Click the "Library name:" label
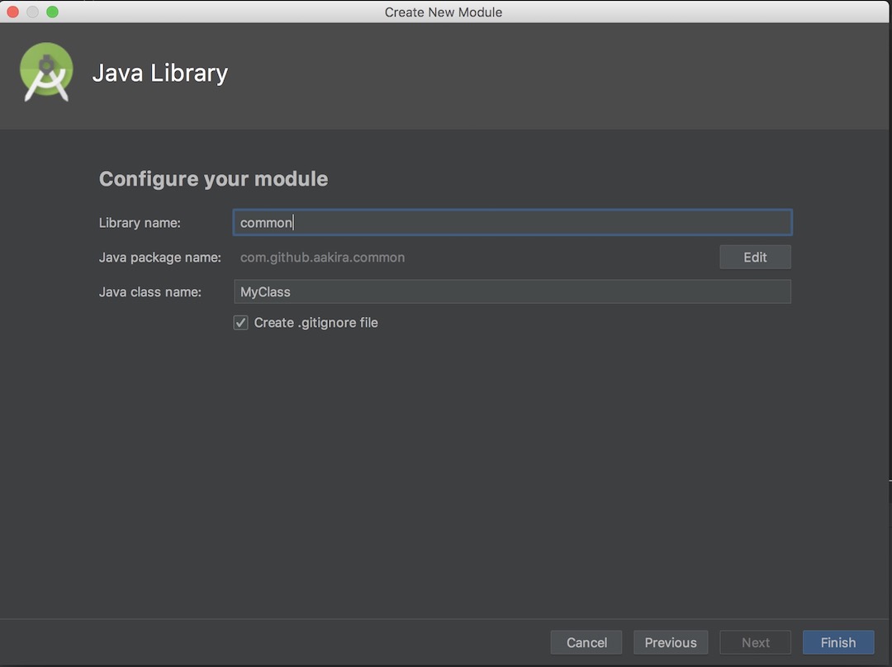Image resolution: width=892 pixels, height=667 pixels. 140,223
